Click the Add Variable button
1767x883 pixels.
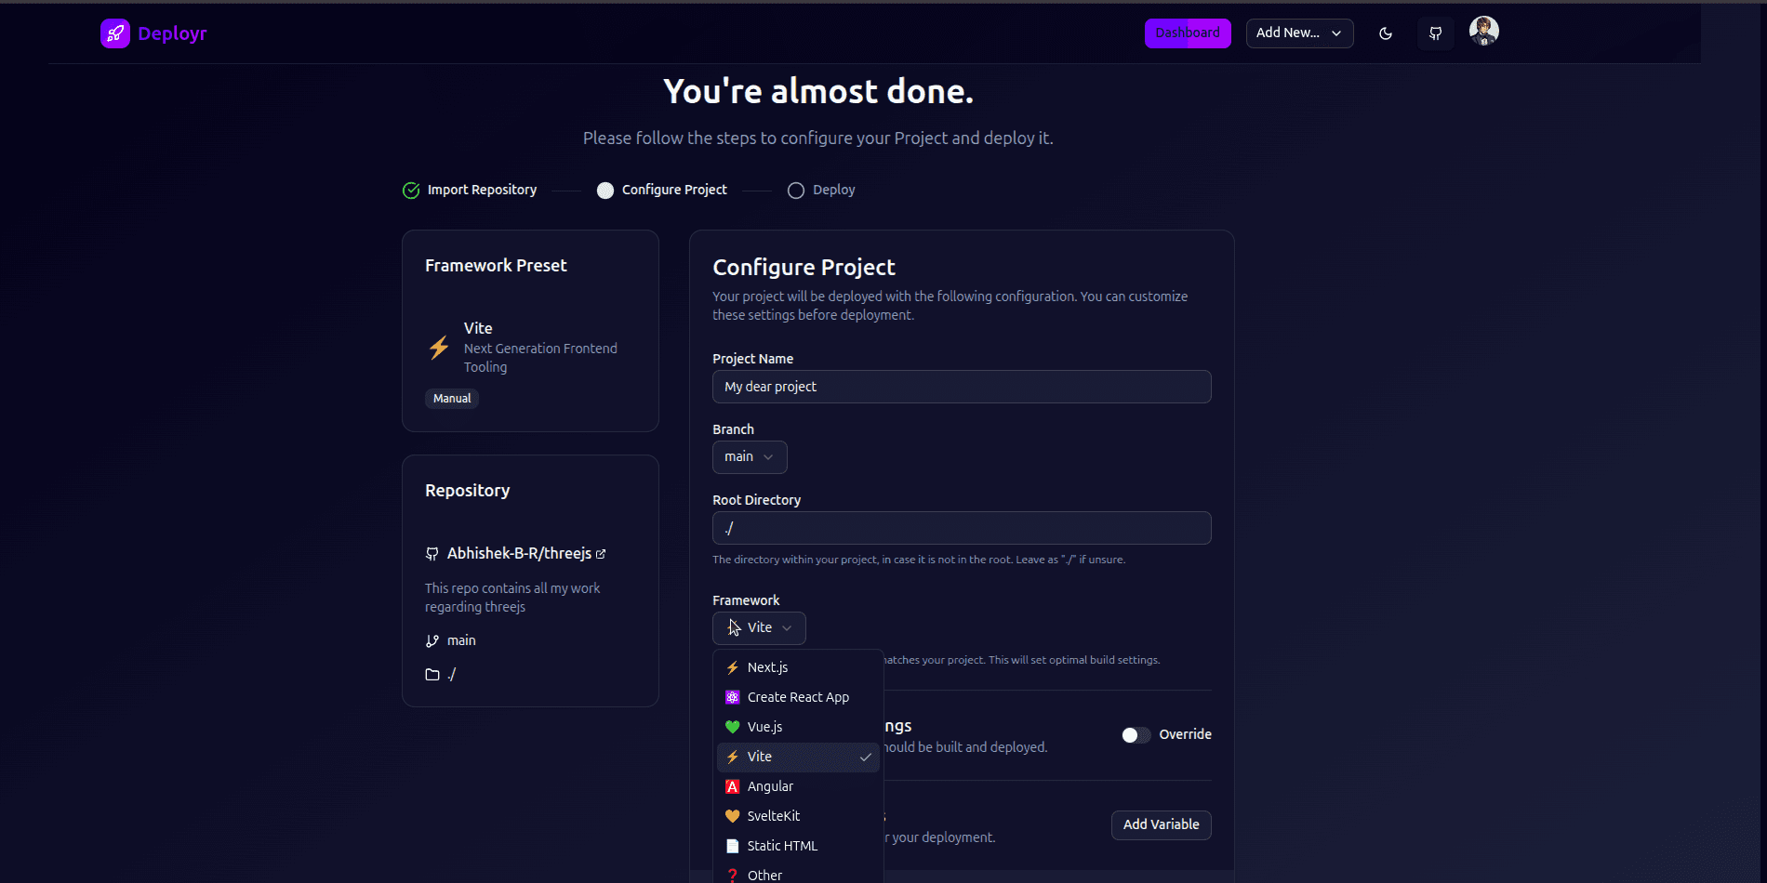(1160, 824)
